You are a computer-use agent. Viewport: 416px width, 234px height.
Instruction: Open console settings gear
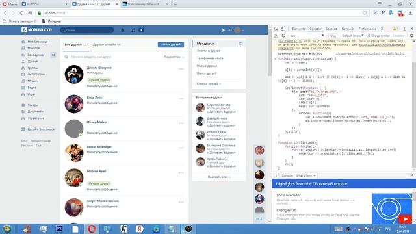tap(411, 36)
